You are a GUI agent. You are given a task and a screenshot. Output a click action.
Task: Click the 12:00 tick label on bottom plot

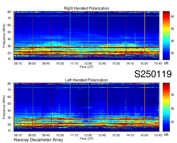[88, 135]
